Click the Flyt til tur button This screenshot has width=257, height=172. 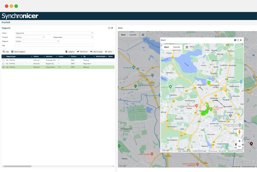coord(82,52)
